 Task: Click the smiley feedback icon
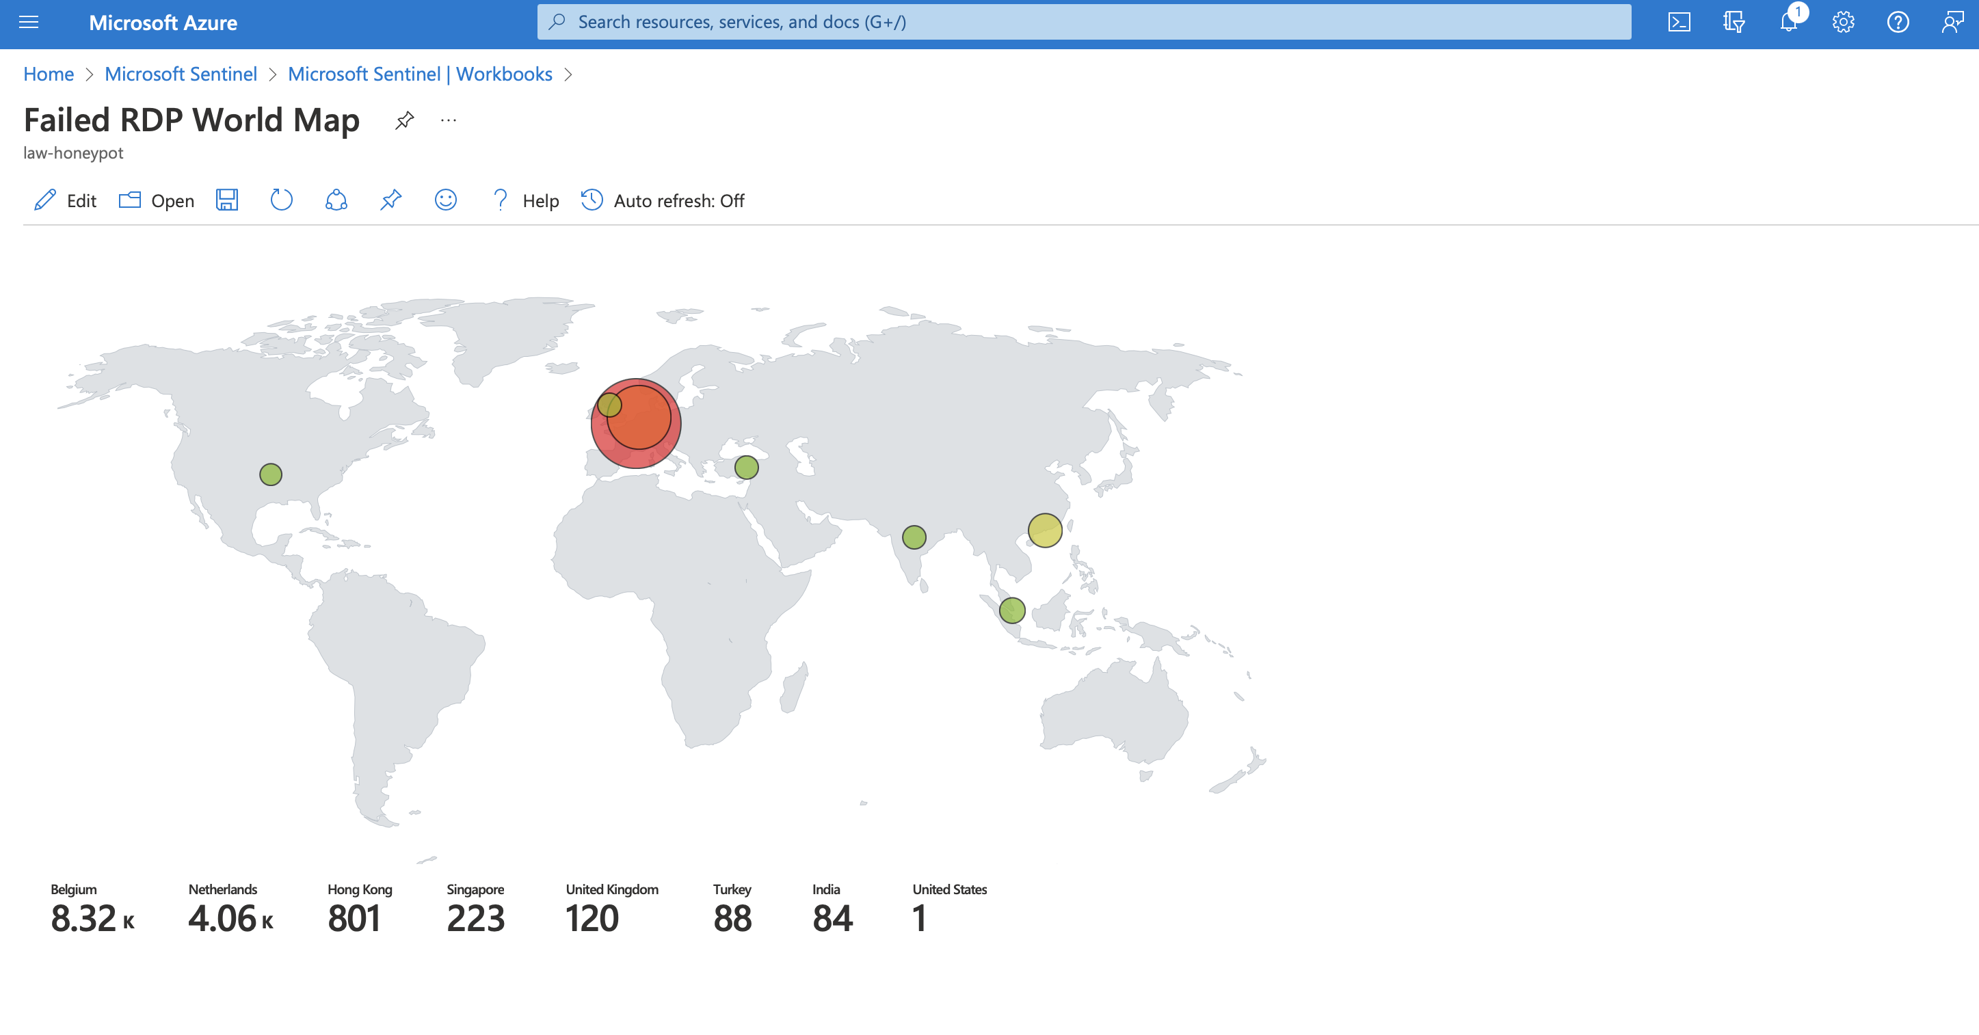coord(446,200)
